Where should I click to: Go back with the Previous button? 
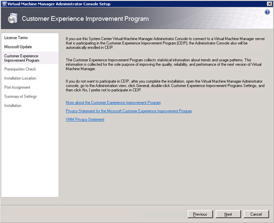pos(200,214)
